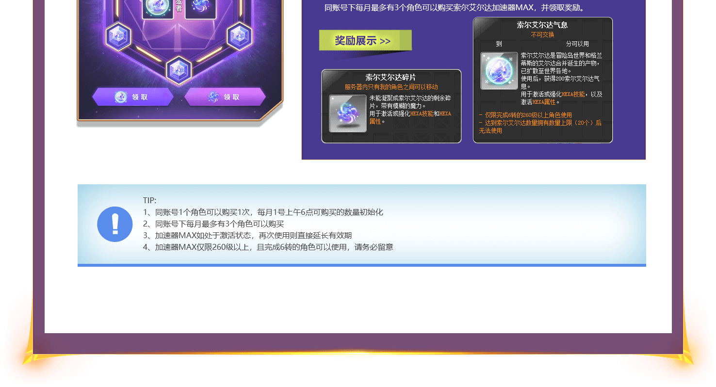Click the 索尔艾尔达气息 tooltip title
Viewport: 716px width, 387px height.
(542, 25)
